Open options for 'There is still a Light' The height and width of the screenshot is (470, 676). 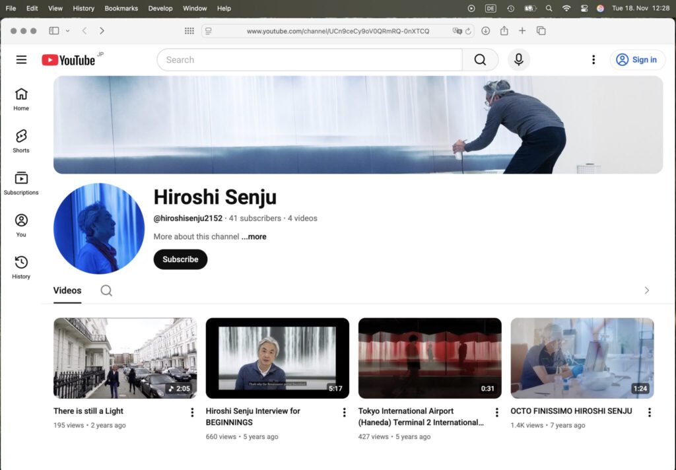(192, 412)
